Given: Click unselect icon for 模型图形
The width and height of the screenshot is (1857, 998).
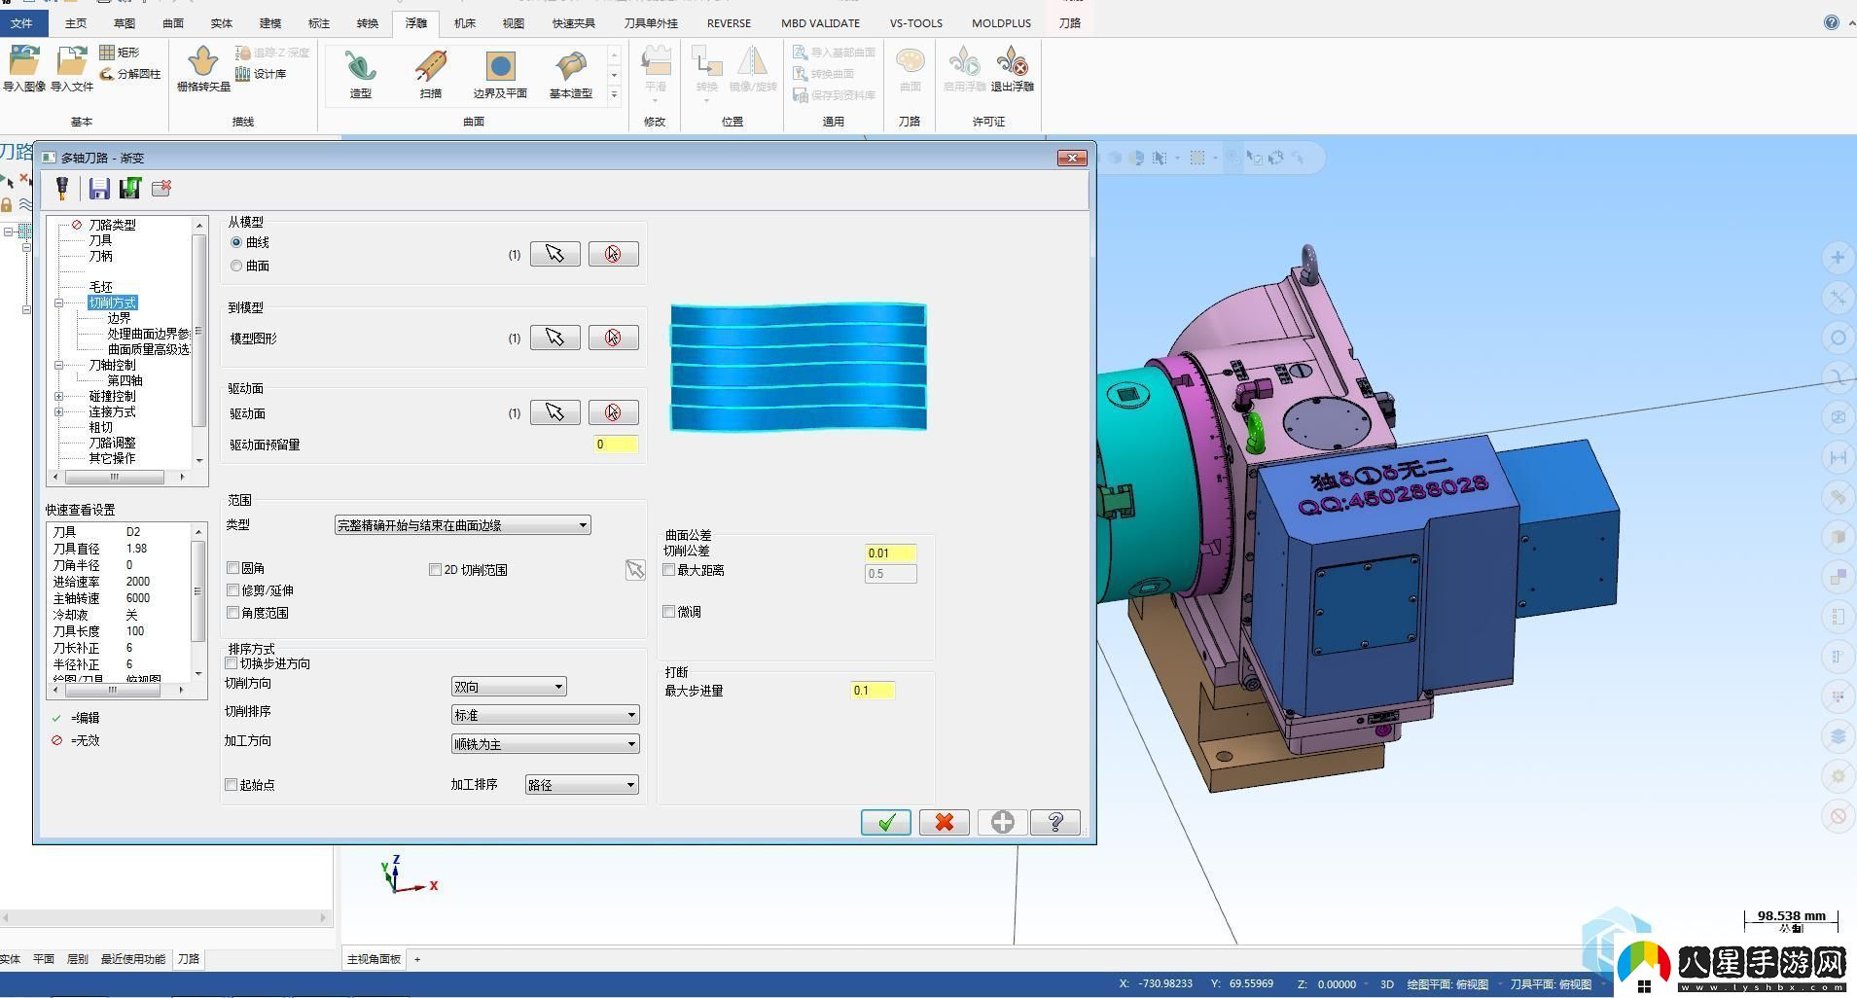Looking at the screenshot, I should click(613, 338).
